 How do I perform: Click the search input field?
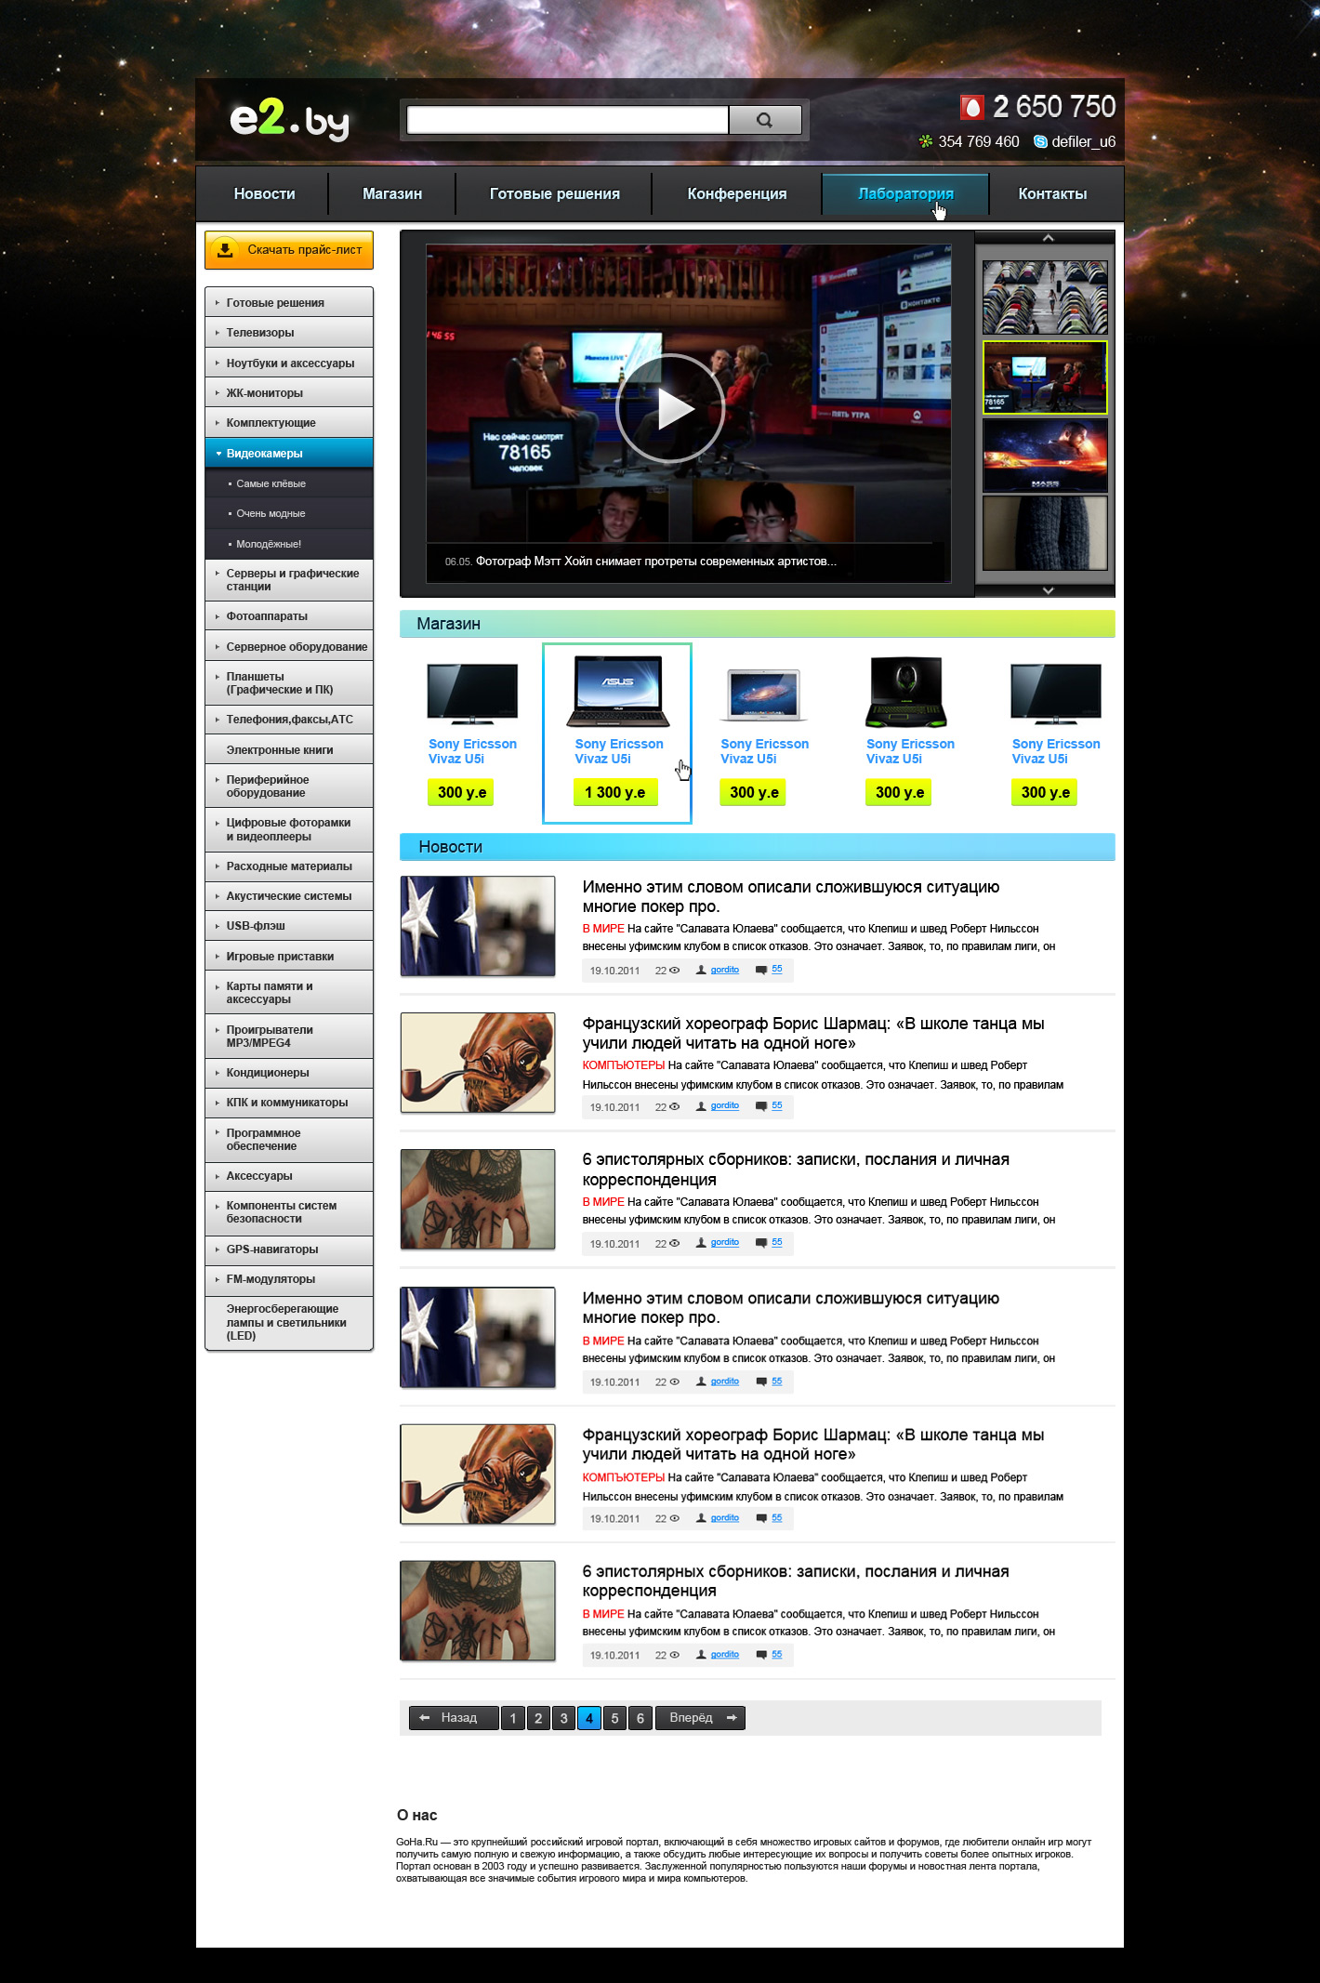tap(567, 120)
